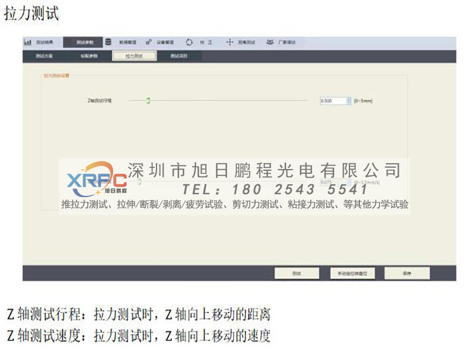Image resolution: width=469 pixels, height=351 pixels.
Task: Click the circular arrows icon for 校正
Action: point(189,42)
